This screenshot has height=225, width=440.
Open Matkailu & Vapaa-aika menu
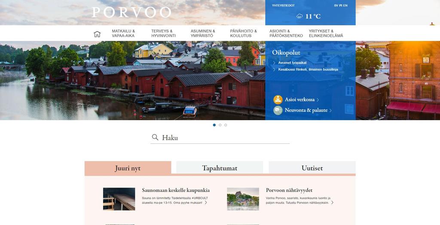pyautogui.click(x=123, y=33)
